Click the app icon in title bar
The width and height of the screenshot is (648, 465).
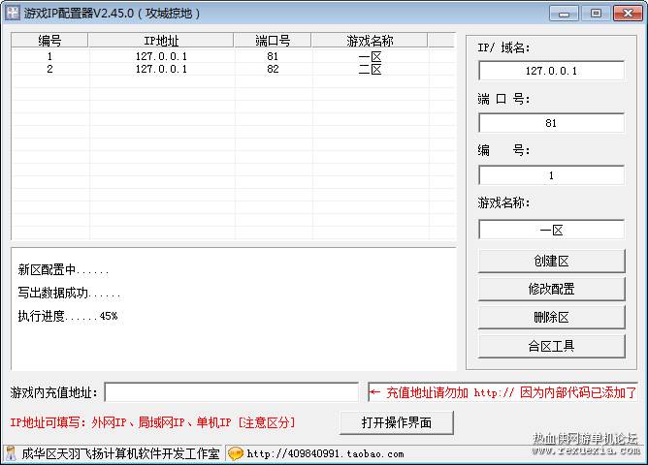tap(12, 13)
